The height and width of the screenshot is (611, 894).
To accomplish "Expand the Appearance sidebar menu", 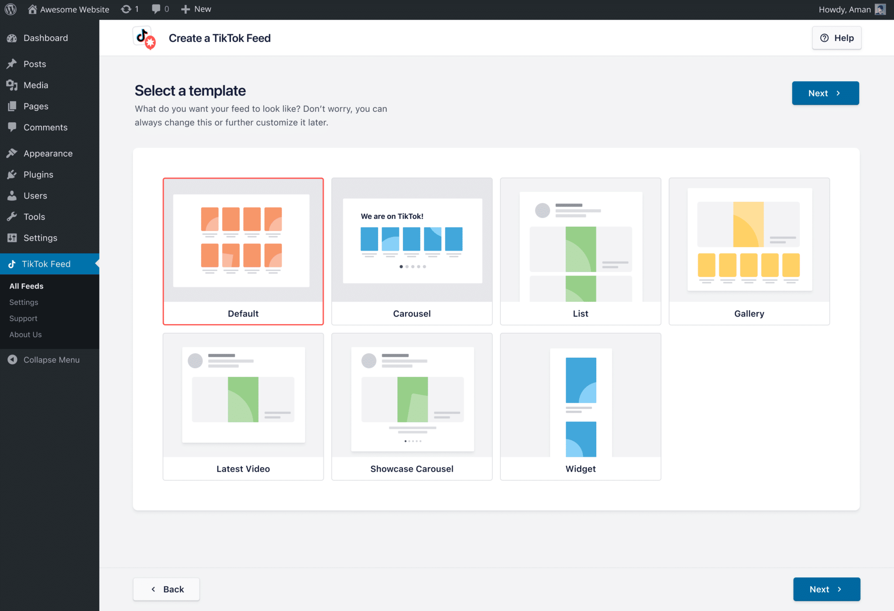I will click(48, 153).
